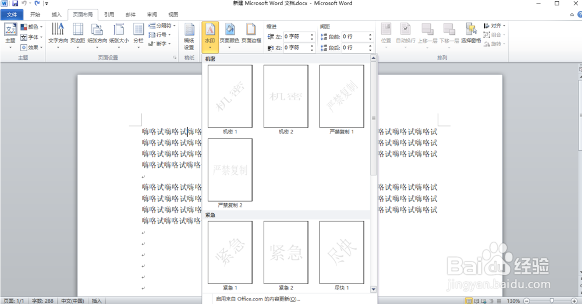
Task: Click the watermark gallery scroll up arrow
Action: [x=374, y=58]
